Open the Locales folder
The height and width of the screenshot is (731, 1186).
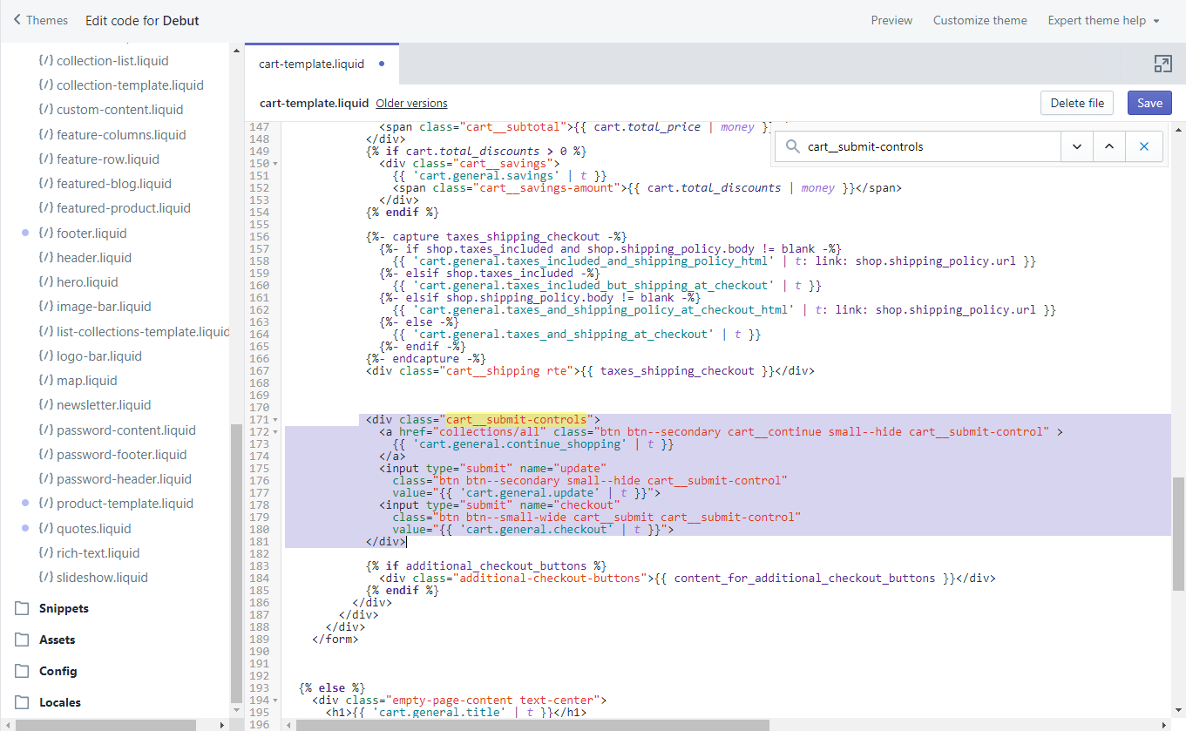click(59, 702)
